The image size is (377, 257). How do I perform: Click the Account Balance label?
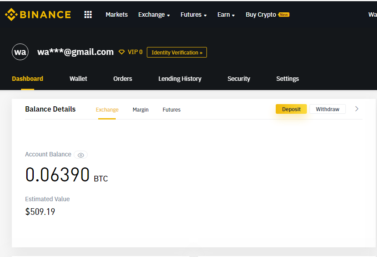[48, 154]
